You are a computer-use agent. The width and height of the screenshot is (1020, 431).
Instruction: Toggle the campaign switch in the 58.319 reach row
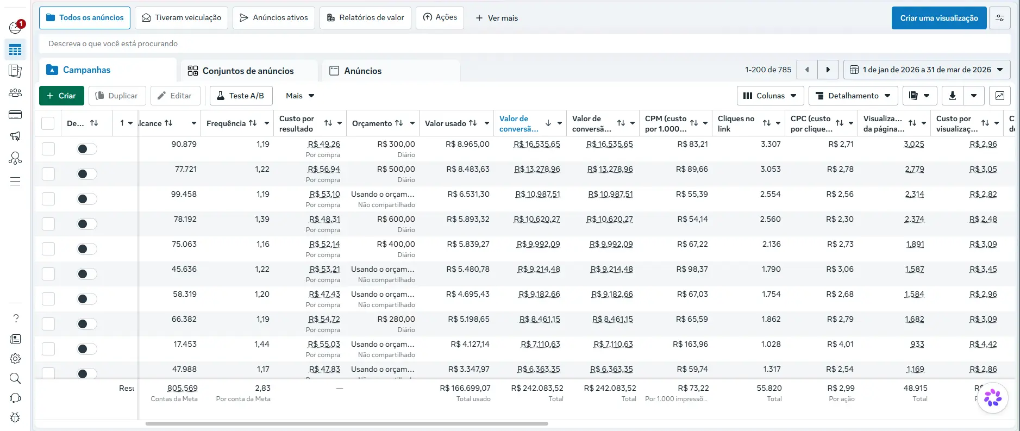(x=87, y=299)
